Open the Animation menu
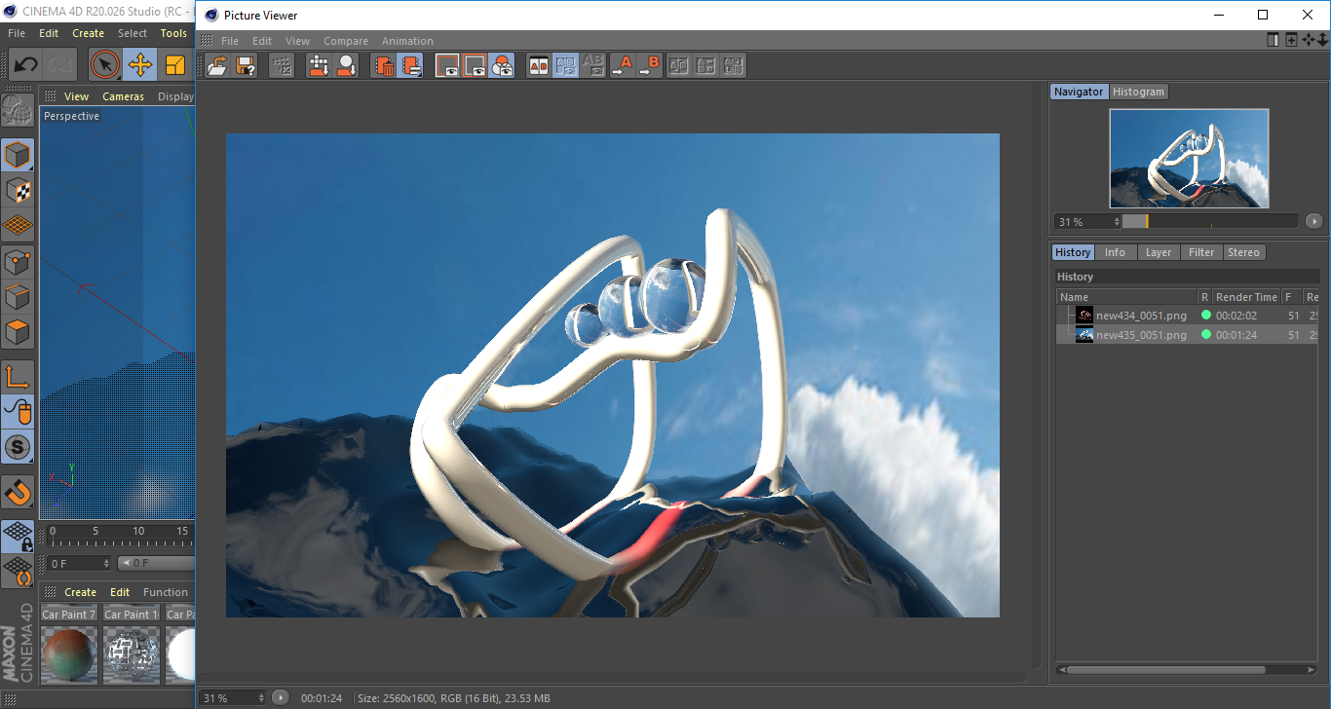The height and width of the screenshot is (709, 1331). pos(407,41)
